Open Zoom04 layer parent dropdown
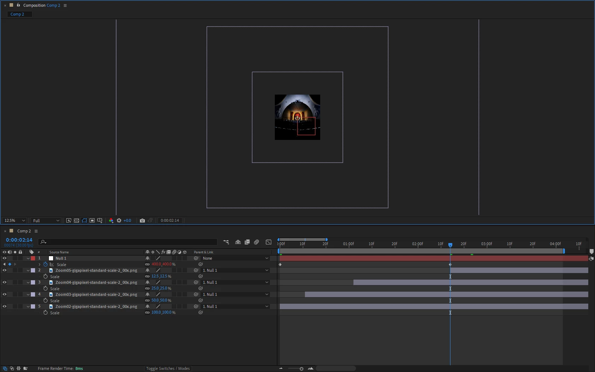 pos(236,282)
